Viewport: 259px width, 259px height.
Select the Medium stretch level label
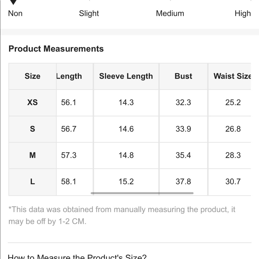[170, 13]
